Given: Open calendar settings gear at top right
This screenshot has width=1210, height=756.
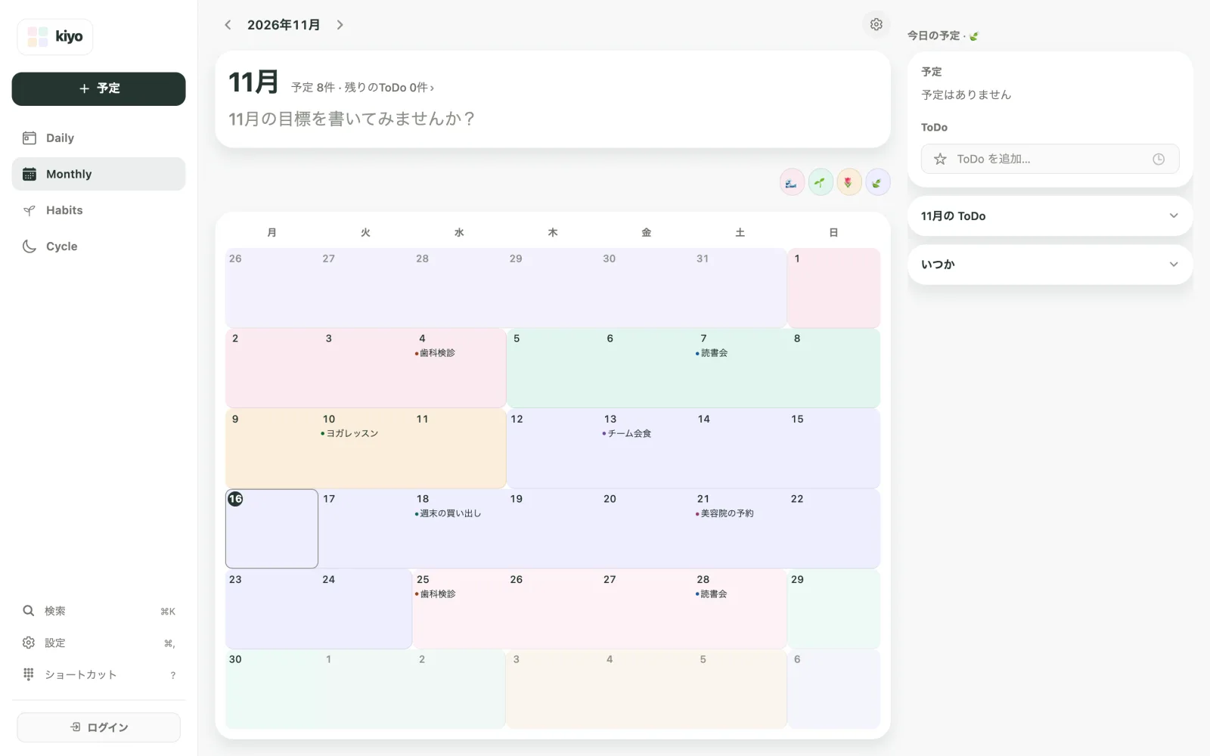Looking at the screenshot, I should 876,24.
